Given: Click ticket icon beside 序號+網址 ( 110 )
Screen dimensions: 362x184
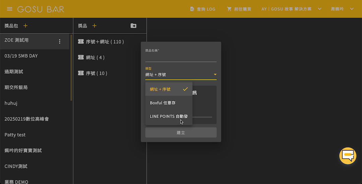Looking at the screenshot, I should click(x=81, y=42).
